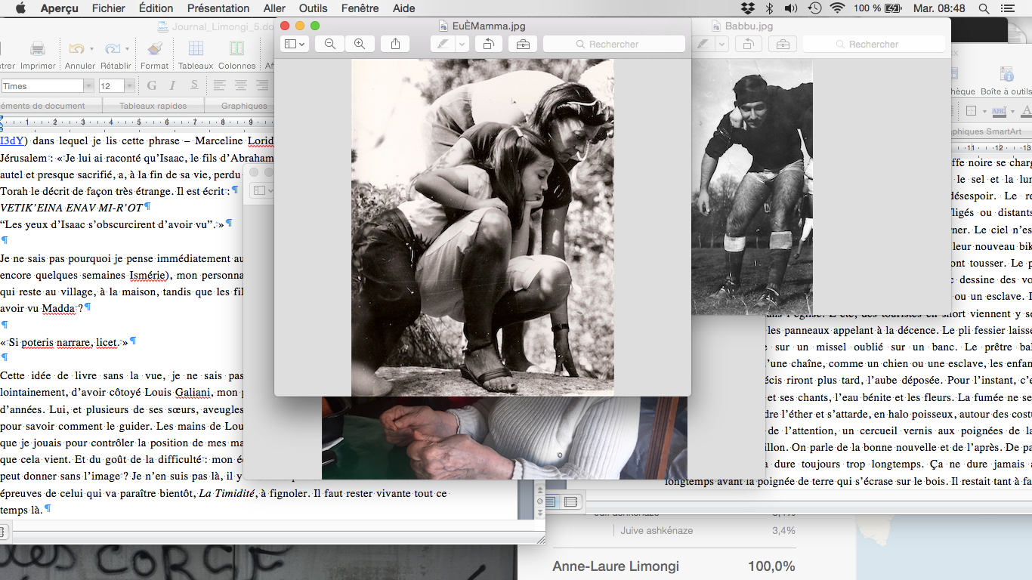Image resolution: width=1032 pixels, height=580 pixels.
Task: Rotate the EuÈMamma.jpg image left
Action: point(488,45)
